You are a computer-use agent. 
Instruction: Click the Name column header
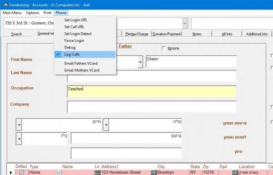(x=67, y=167)
